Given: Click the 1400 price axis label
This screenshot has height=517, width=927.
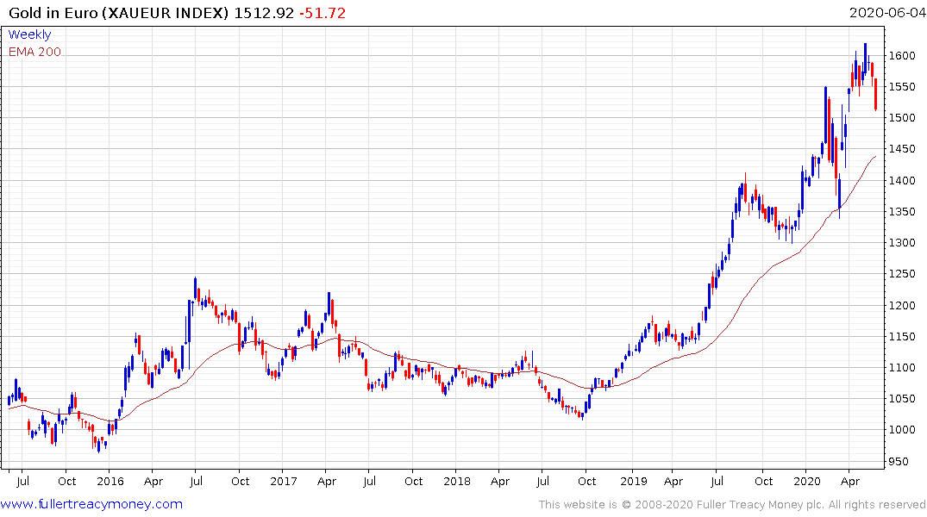Looking at the screenshot, I should [x=902, y=180].
